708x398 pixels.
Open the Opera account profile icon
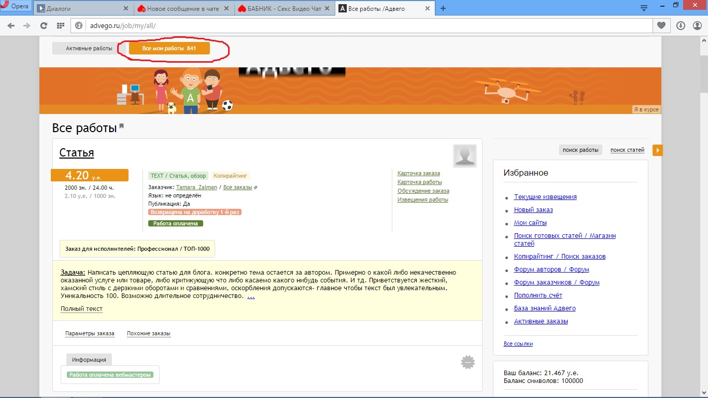697,25
